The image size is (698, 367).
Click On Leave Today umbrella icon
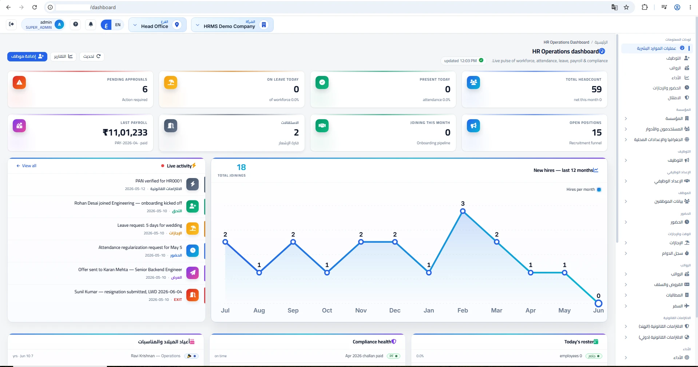point(171,82)
